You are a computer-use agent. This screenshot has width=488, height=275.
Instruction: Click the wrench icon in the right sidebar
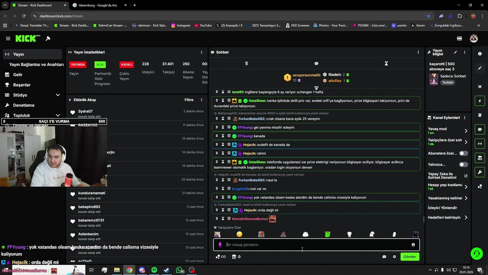point(480,172)
